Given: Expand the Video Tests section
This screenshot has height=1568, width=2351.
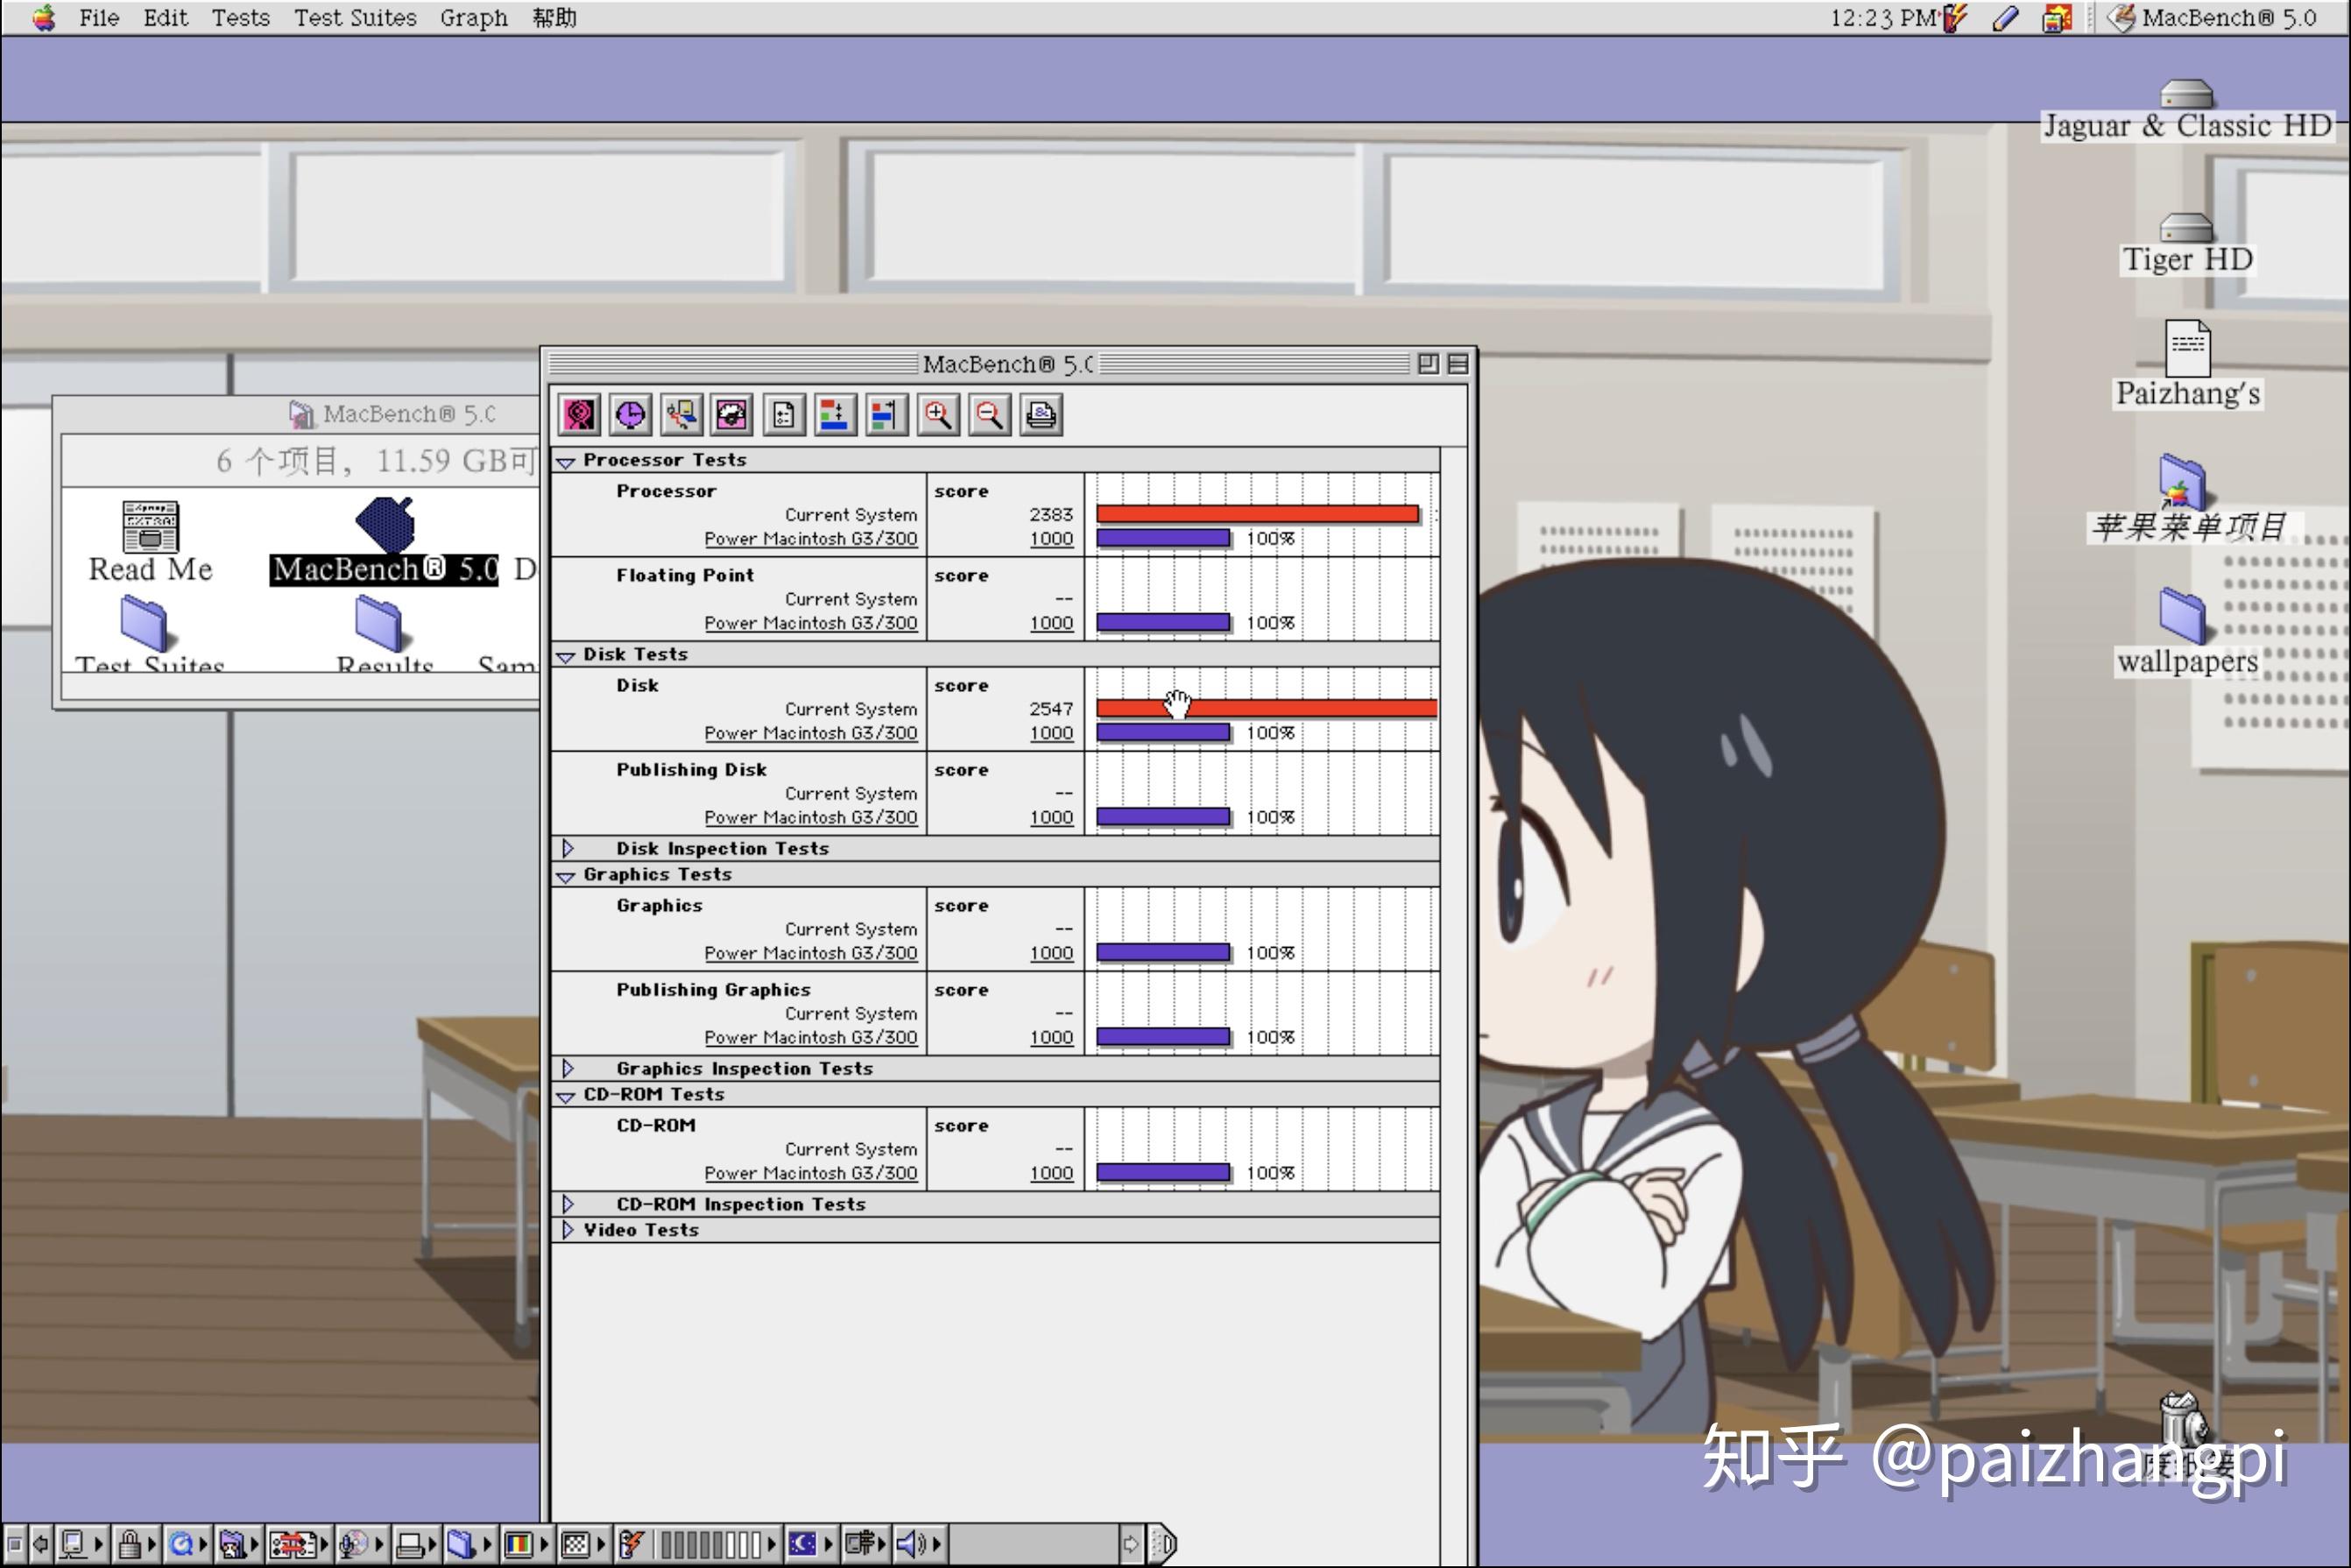Looking at the screenshot, I should click(567, 1229).
